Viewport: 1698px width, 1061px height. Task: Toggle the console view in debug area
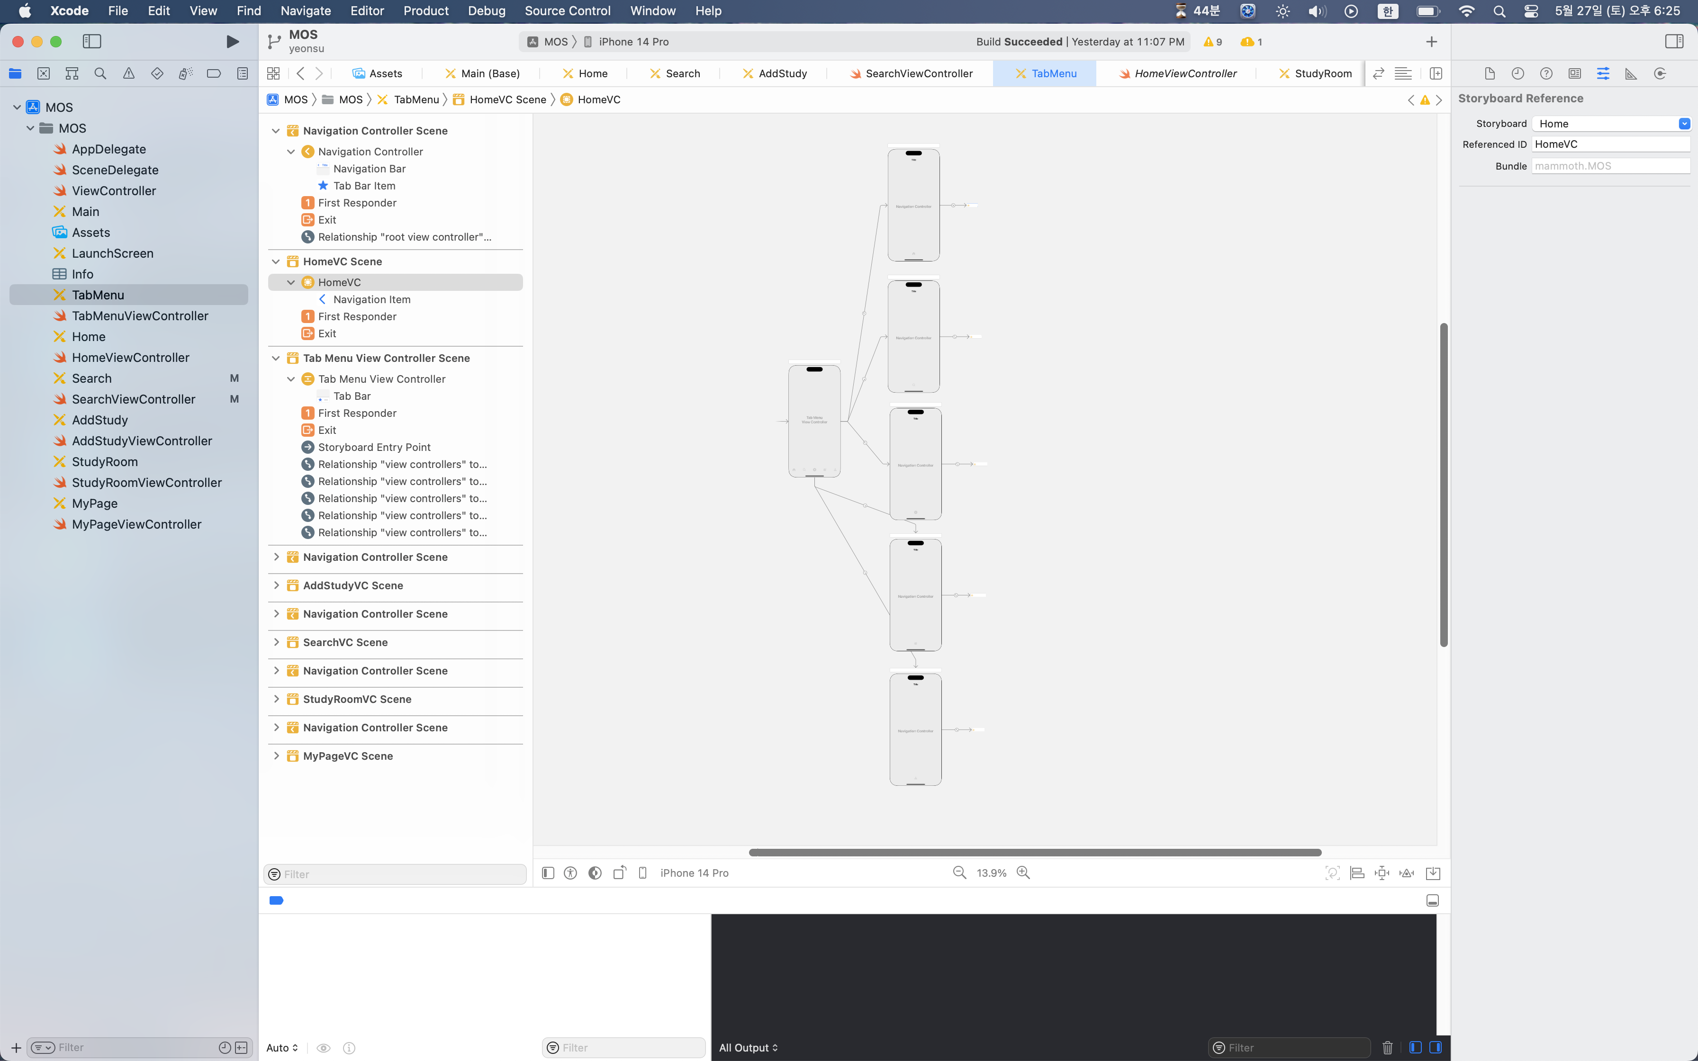click(x=1436, y=1047)
